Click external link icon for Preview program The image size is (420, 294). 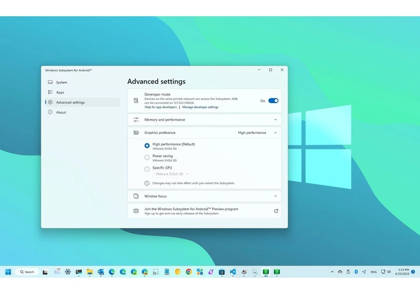click(x=276, y=211)
